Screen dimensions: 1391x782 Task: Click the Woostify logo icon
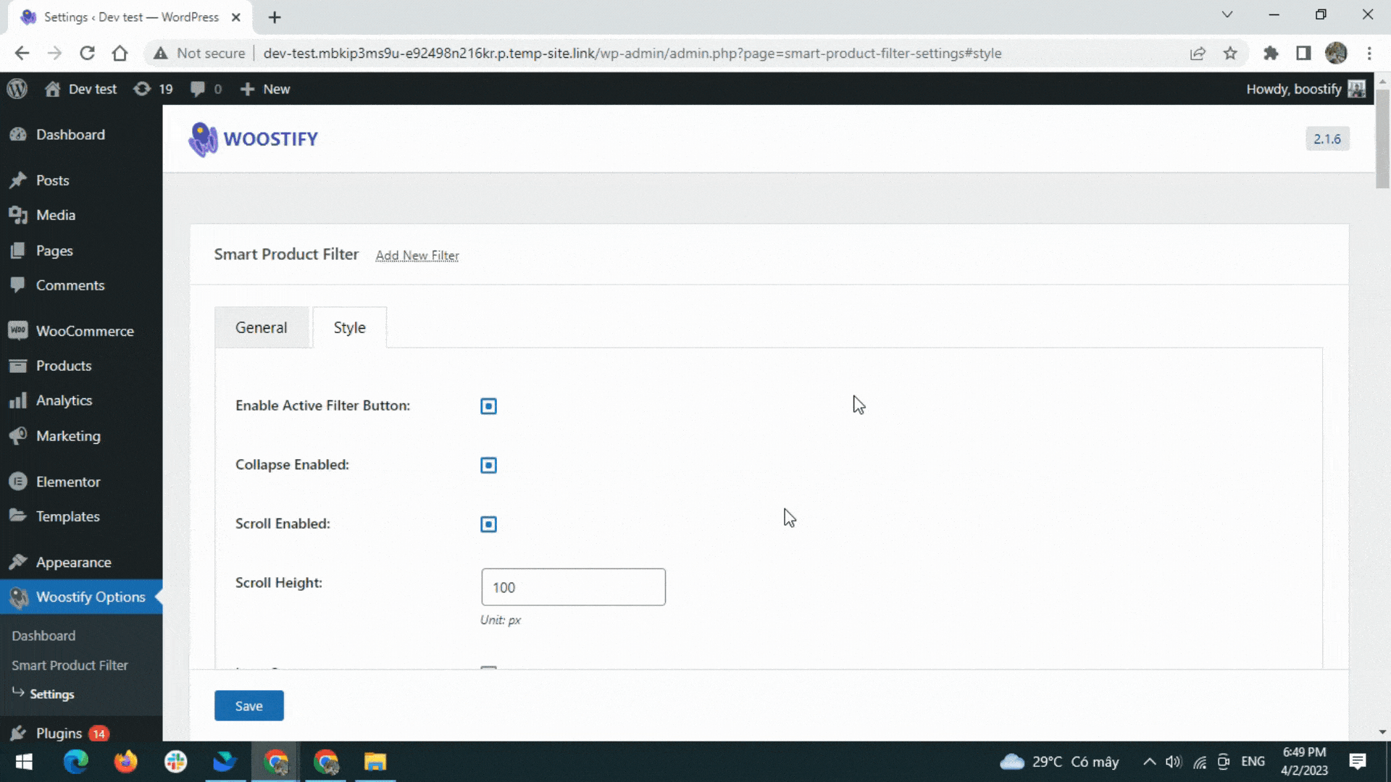pyautogui.click(x=201, y=140)
